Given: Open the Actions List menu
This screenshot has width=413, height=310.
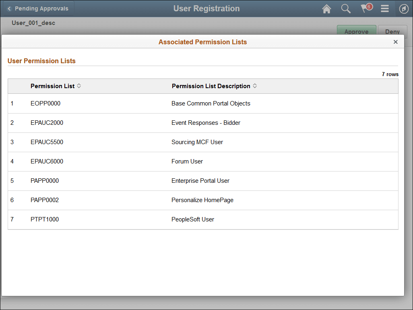Looking at the screenshot, I should coord(384,8).
